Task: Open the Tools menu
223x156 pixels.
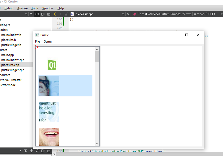Action: tap(35, 8)
